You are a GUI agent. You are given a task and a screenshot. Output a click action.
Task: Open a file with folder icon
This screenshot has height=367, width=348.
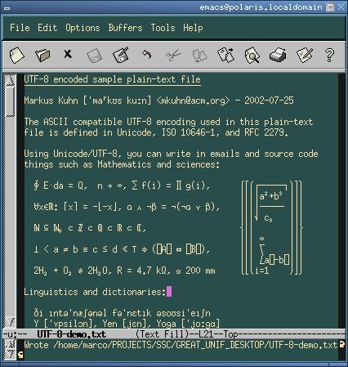click(42, 55)
